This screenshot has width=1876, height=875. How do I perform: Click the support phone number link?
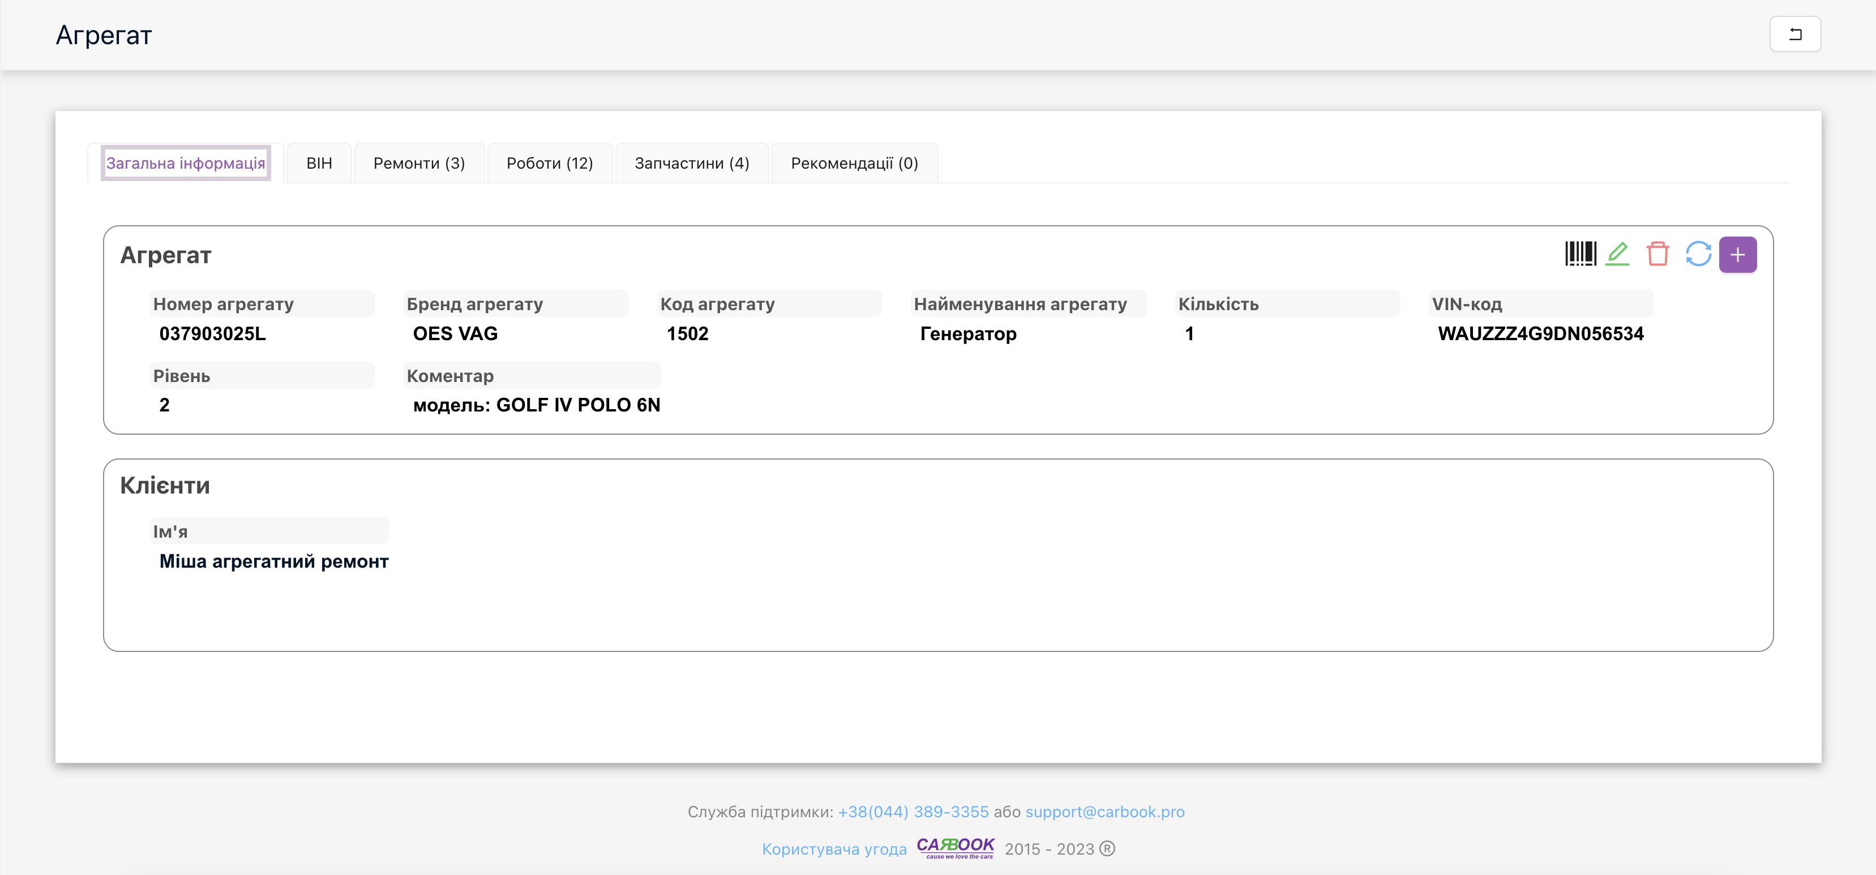(x=913, y=812)
